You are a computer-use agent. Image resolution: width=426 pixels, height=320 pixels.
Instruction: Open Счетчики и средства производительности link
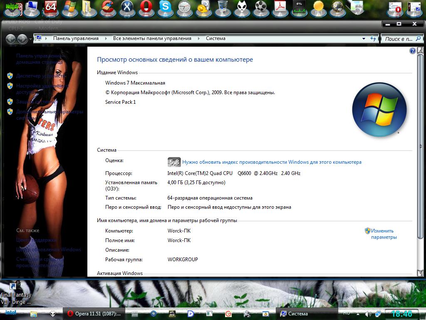pos(40,262)
